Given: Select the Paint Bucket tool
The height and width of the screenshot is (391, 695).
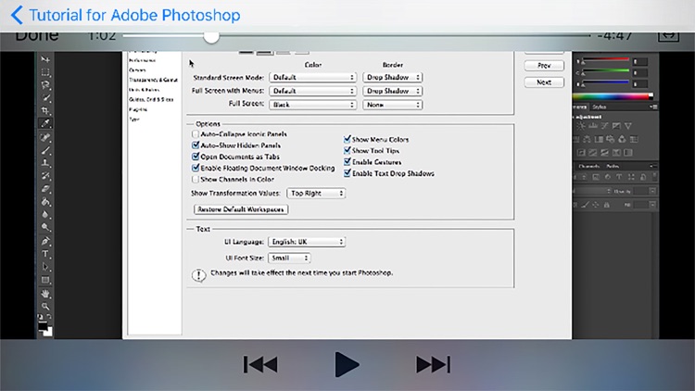Looking at the screenshot, I should [x=45, y=202].
